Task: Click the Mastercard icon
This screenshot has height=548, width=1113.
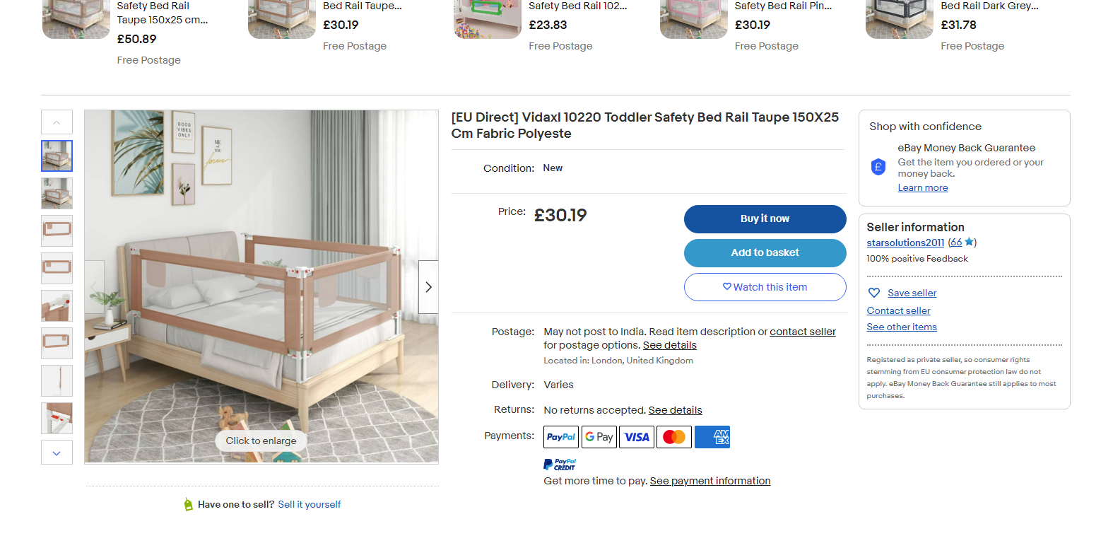Action: [674, 437]
